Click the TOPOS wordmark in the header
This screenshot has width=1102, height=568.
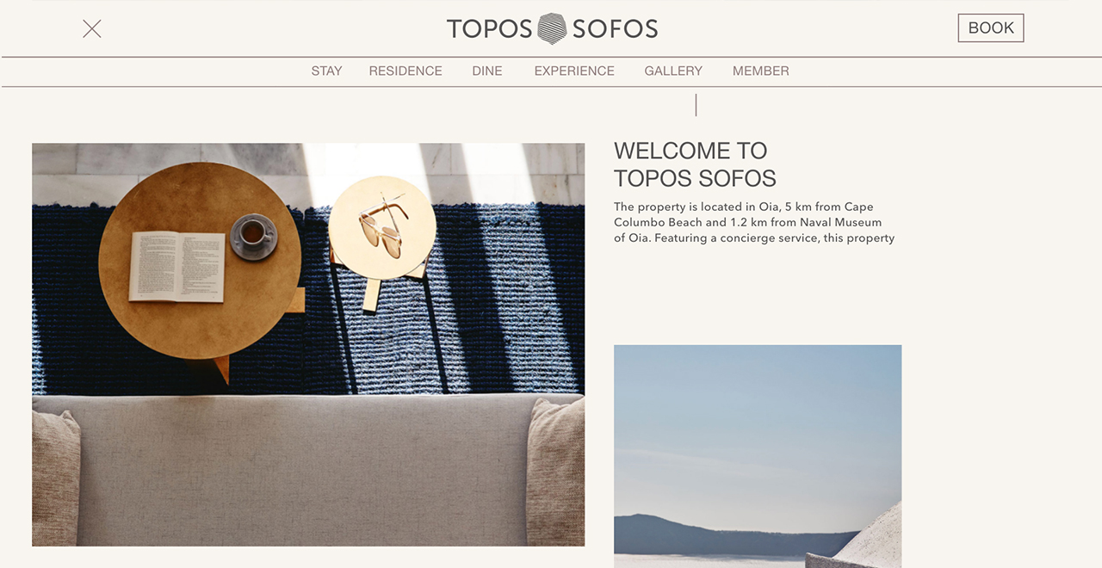pyautogui.click(x=490, y=29)
